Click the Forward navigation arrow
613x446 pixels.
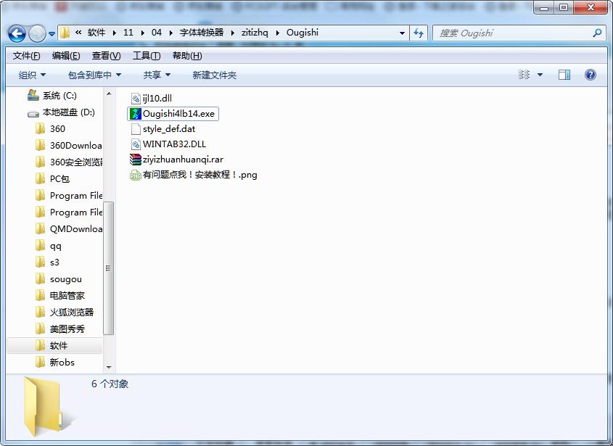(x=38, y=33)
